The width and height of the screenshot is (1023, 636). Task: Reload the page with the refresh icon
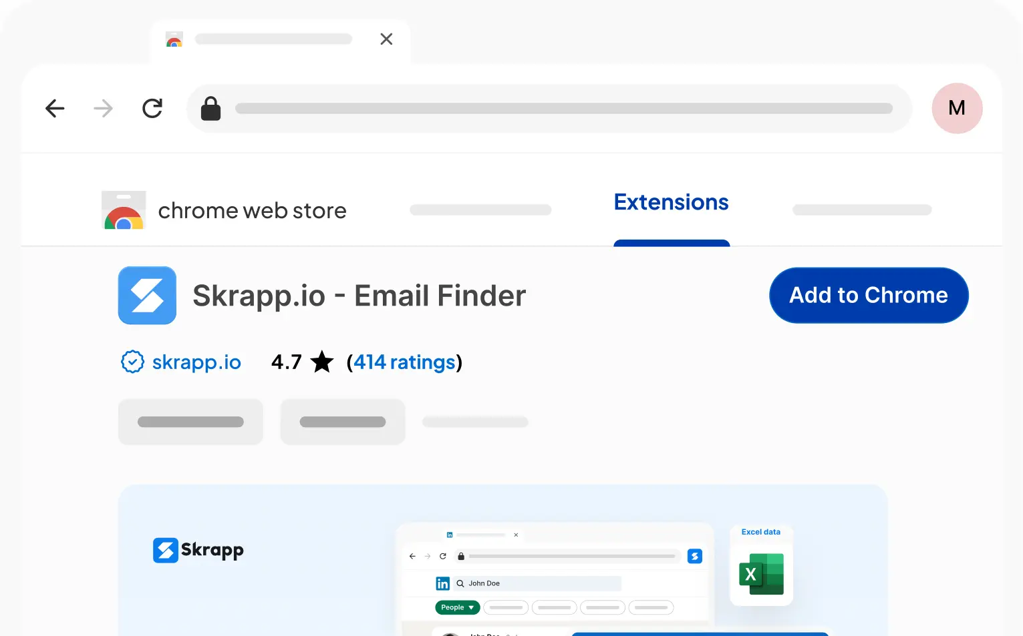[152, 108]
